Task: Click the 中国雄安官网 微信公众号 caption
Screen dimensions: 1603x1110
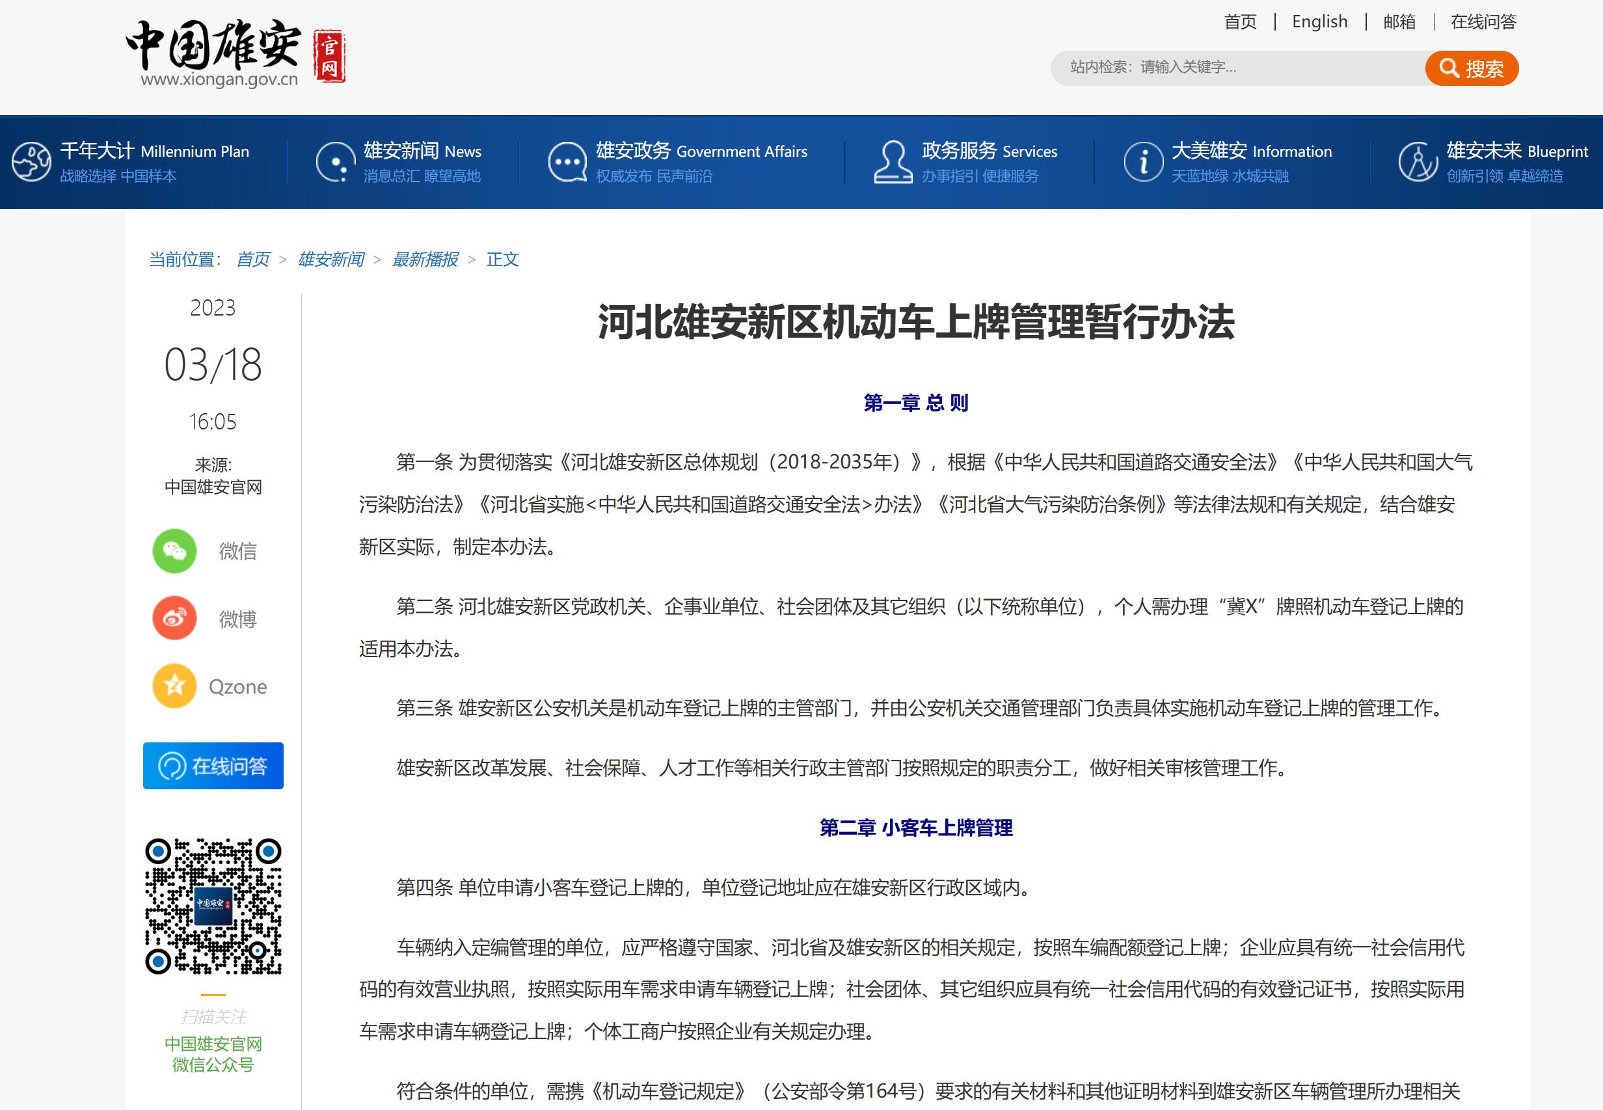Action: coord(213,1054)
